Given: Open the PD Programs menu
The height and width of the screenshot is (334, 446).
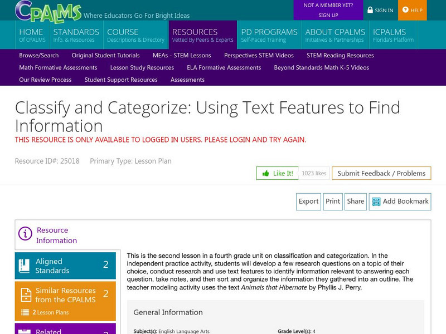Looking at the screenshot, I should tap(269, 35).
